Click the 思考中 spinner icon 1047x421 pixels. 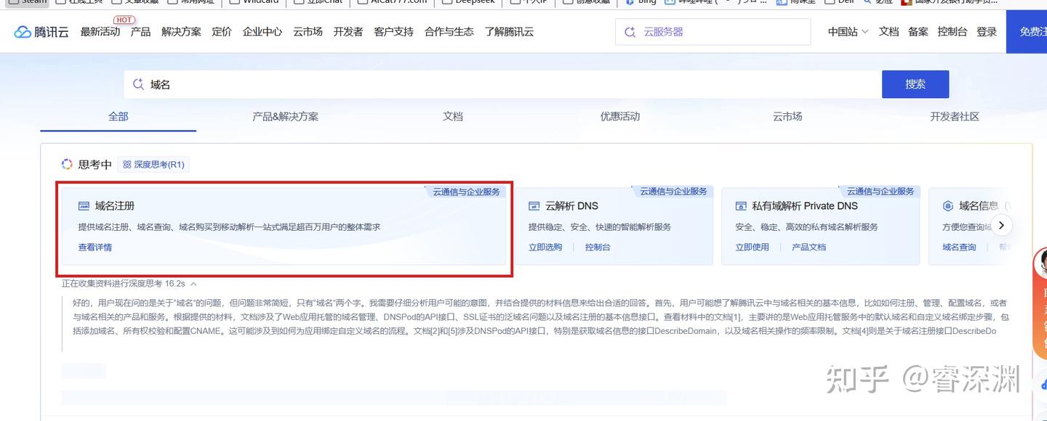pyautogui.click(x=66, y=163)
